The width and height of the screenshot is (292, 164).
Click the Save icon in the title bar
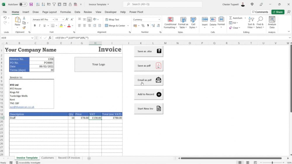click(31, 4)
